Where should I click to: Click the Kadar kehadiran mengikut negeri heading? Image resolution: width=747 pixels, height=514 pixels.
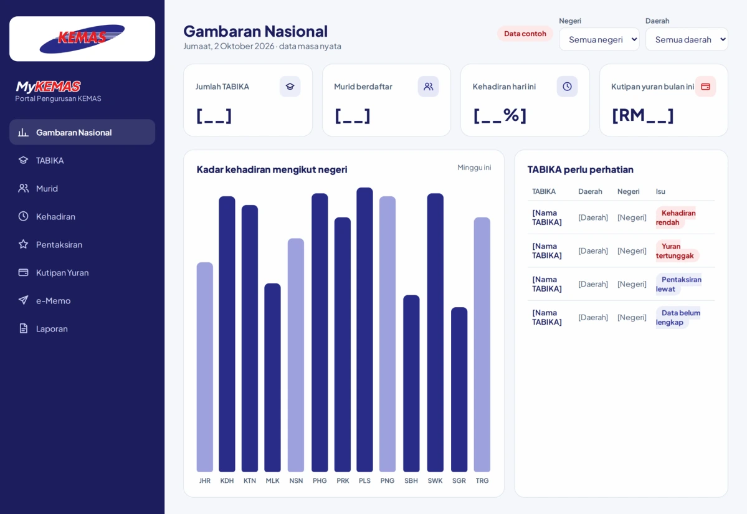[272, 169]
